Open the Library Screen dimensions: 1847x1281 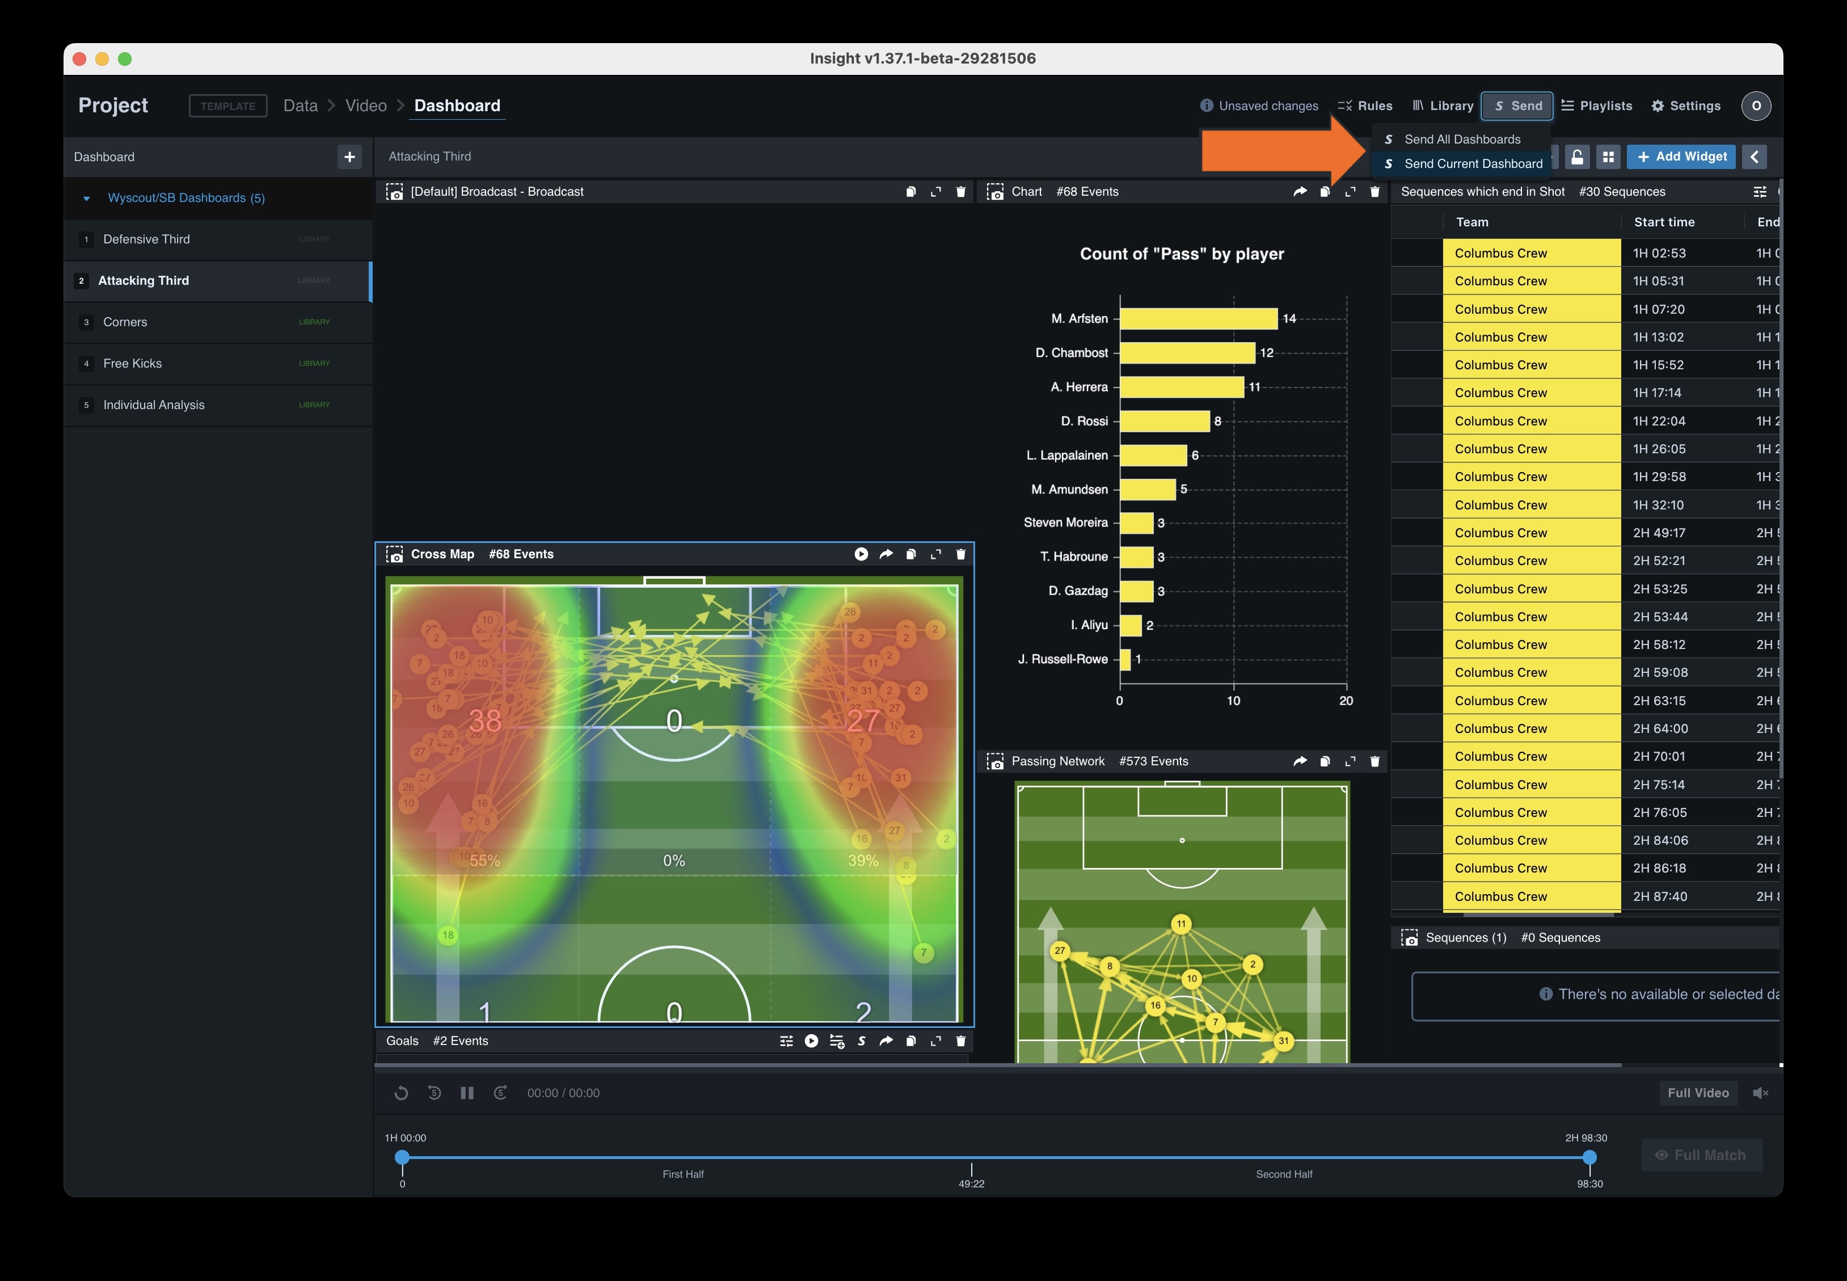coord(1443,106)
